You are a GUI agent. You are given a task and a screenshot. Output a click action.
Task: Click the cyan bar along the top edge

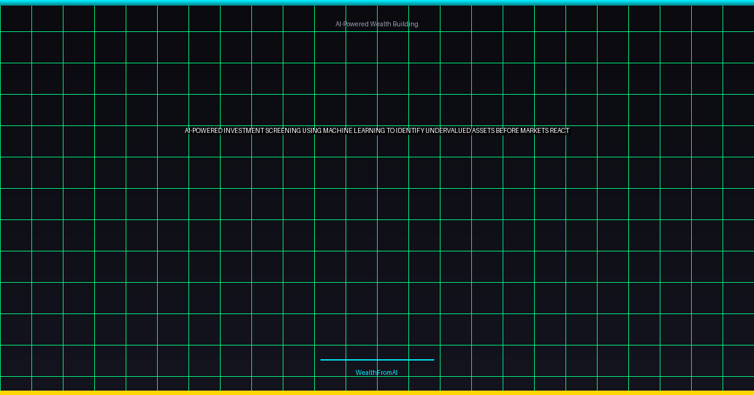click(x=377, y=3)
